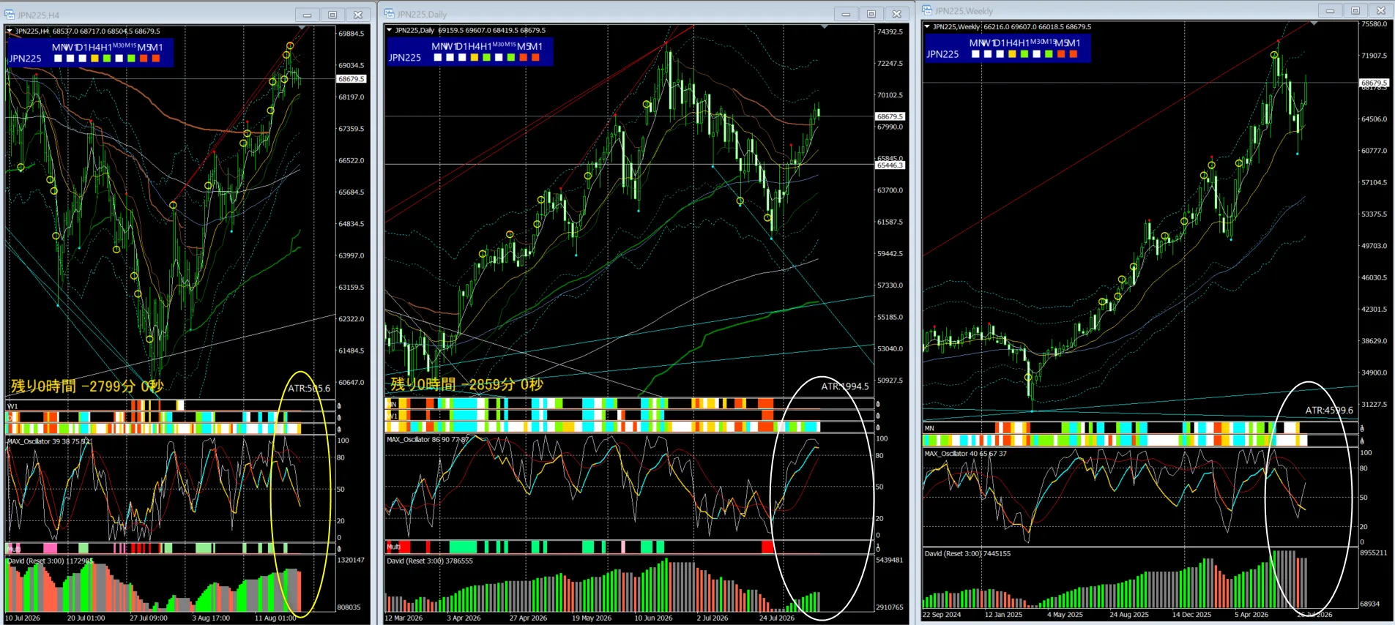Screen dimensions: 1395x625
Task: Click the green square under H1 in the Daily window
Action: [487, 57]
